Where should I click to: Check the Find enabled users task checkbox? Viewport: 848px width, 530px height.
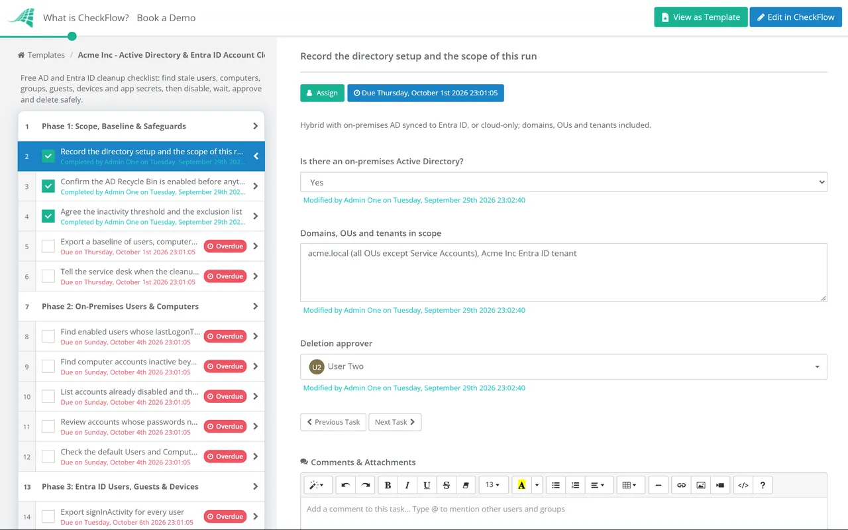[x=48, y=337]
